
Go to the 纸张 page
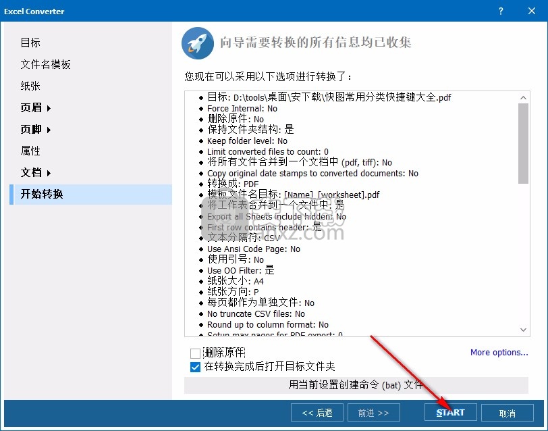(30, 86)
